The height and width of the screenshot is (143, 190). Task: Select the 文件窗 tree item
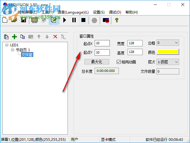point(27,55)
